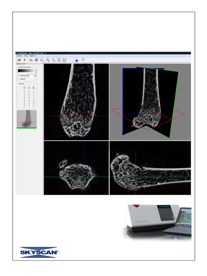Click the zoom out magnifier icon
Image resolution: width=207 pixels, height=276 pixels.
tap(53, 60)
